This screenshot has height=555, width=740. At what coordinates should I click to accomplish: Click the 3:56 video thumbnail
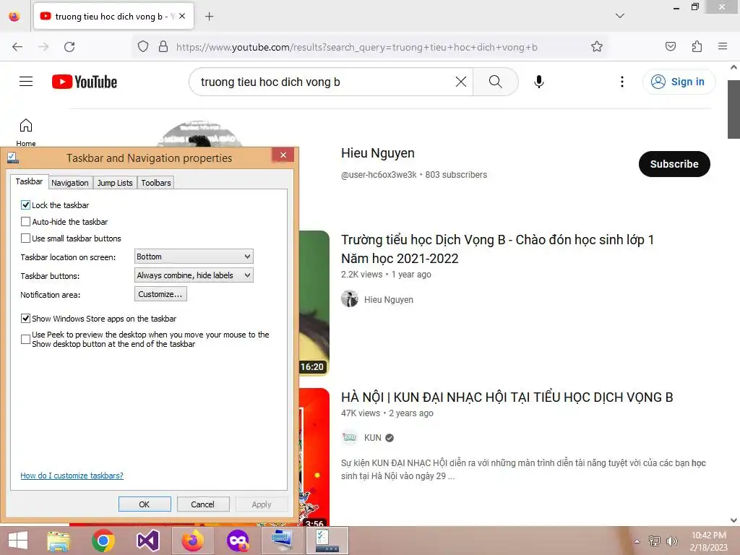pos(314,457)
